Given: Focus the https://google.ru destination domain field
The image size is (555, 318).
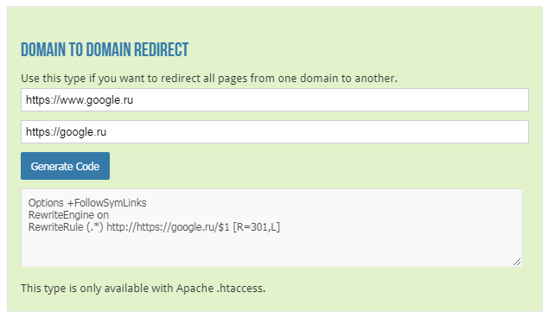Looking at the screenshot, I should [275, 131].
